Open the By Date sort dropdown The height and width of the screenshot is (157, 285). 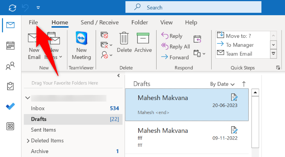[x=222, y=84]
